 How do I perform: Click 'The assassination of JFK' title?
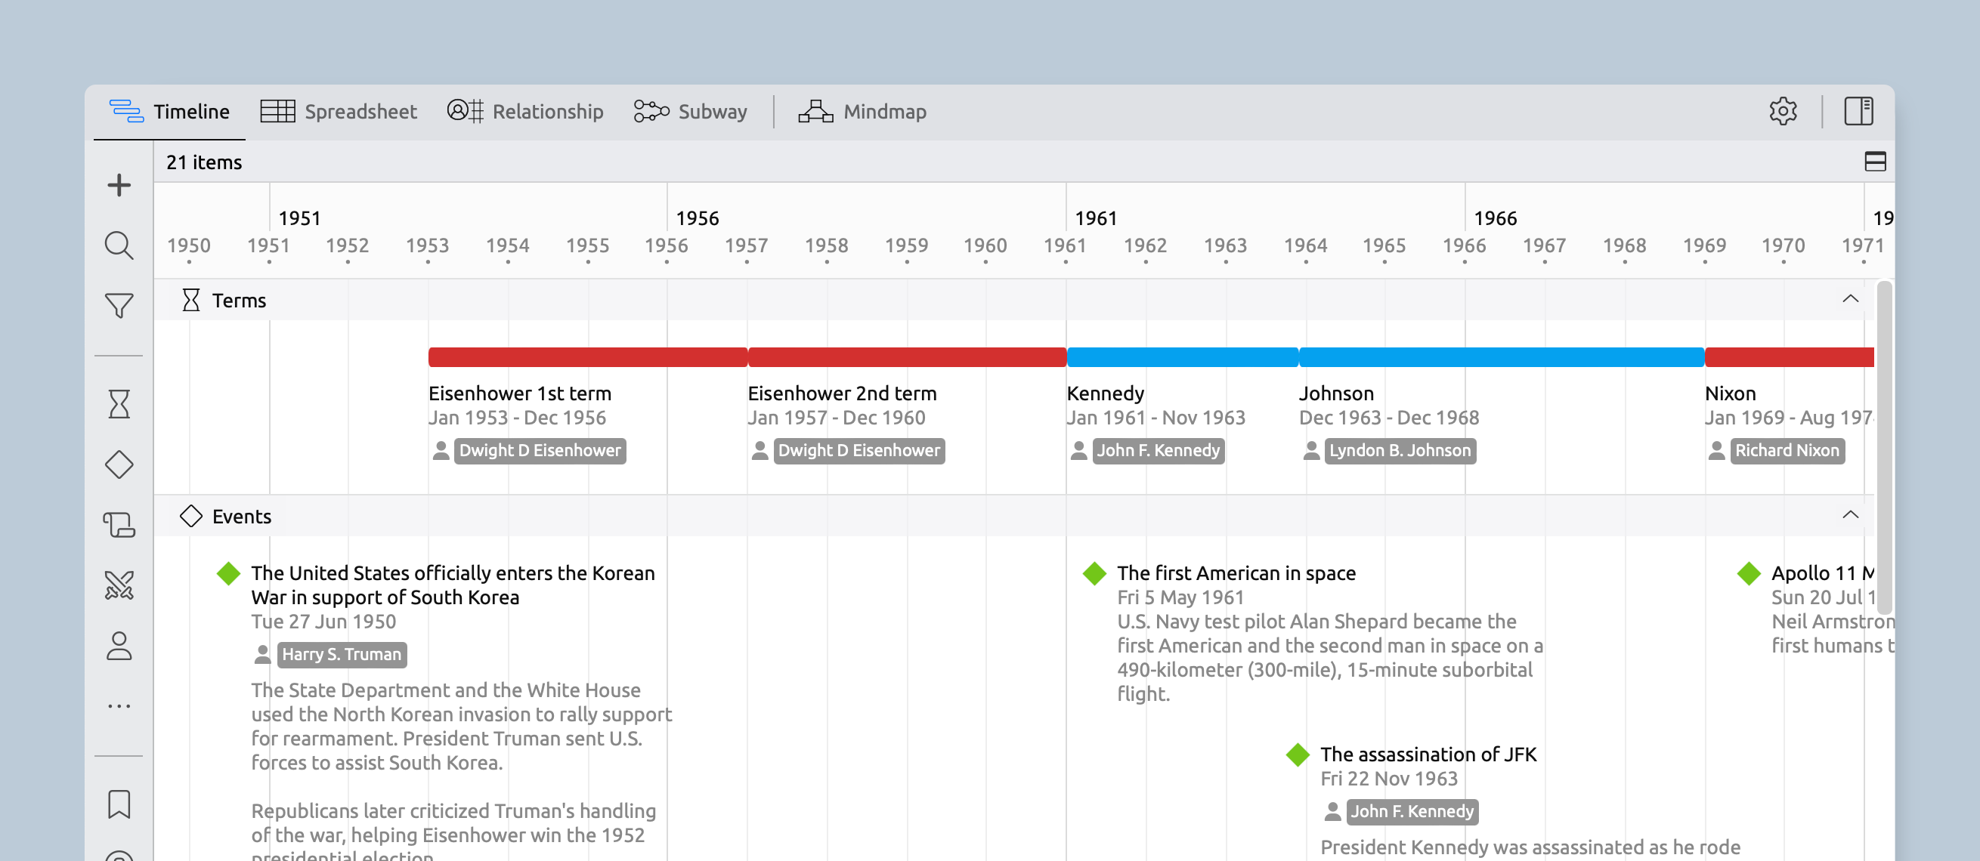click(x=1429, y=755)
